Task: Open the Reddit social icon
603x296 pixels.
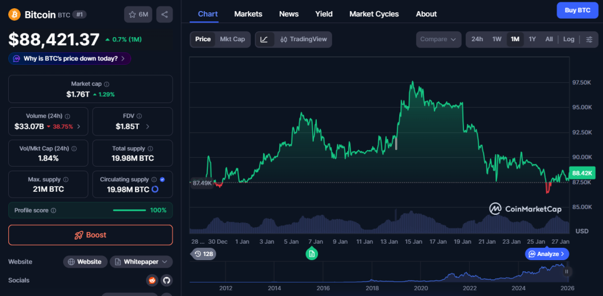Action: pos(153,280)
